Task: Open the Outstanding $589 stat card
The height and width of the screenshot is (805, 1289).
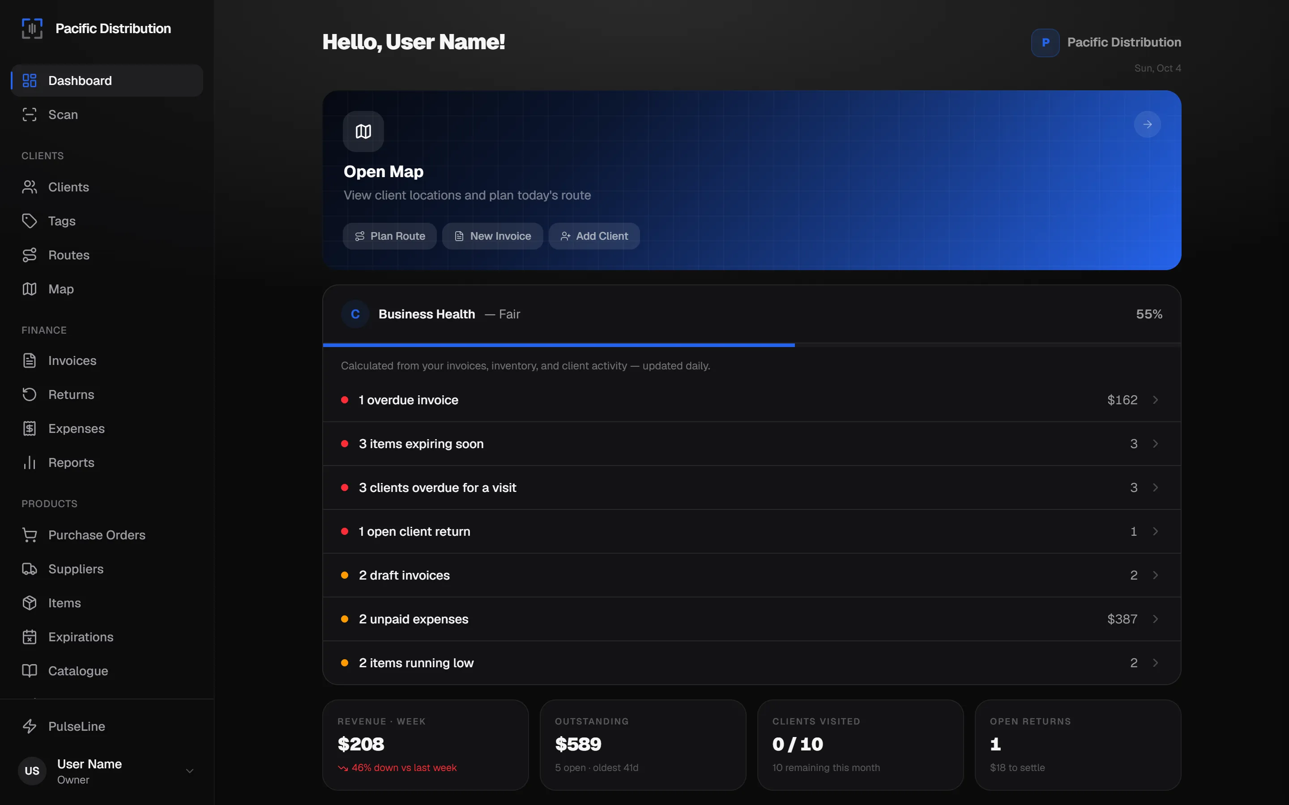Action: pyautogui.click(x=643, y=745)
